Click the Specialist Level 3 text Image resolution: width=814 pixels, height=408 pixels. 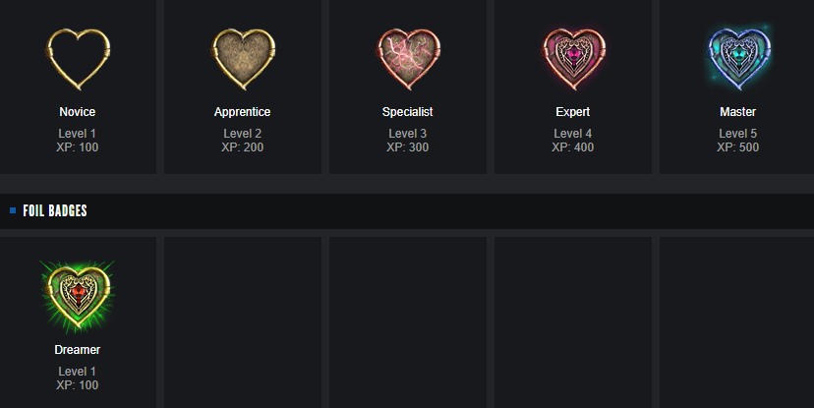[408, 134]
